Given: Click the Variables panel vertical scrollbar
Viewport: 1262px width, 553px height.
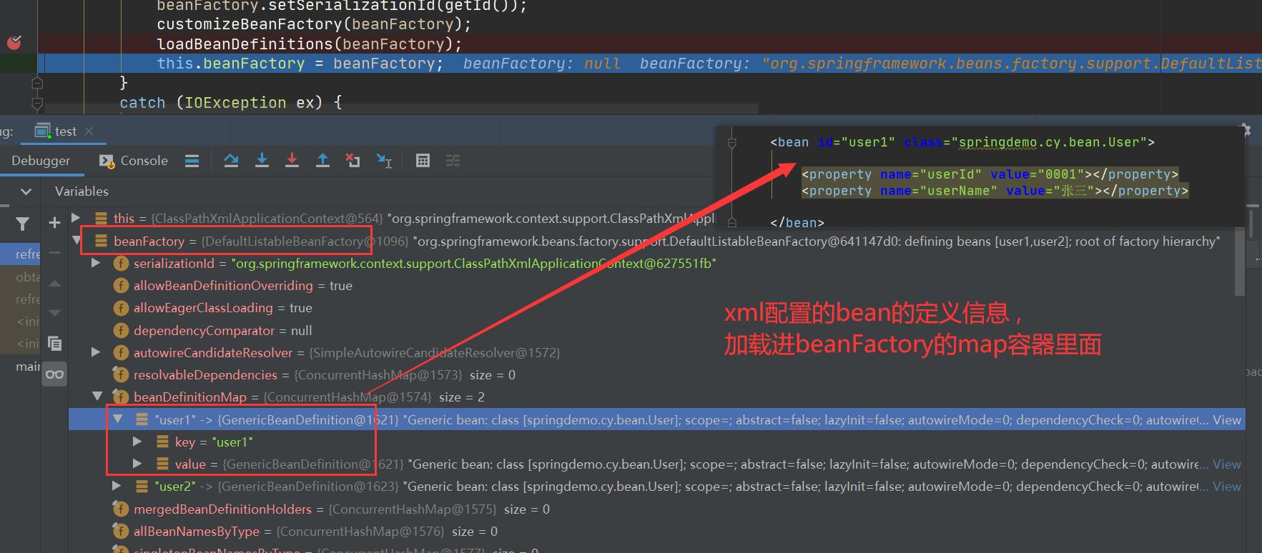Looking at the screenshot, I should click(1240, 261).
